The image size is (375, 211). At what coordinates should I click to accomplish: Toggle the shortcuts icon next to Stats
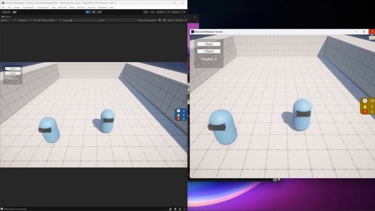165,21
